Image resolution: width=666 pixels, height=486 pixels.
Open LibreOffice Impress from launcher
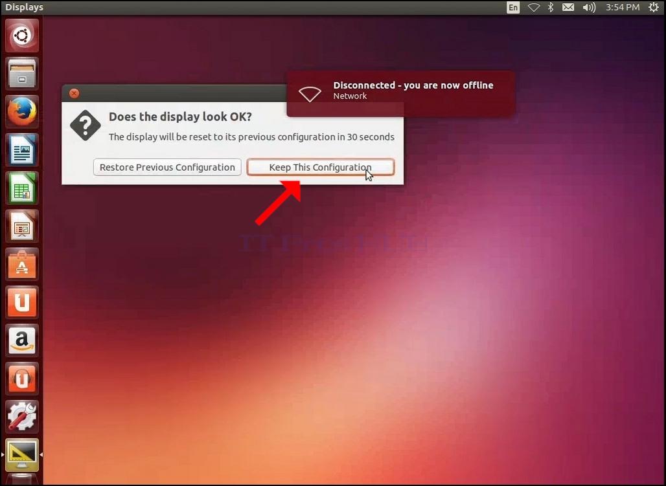click(22, 226)
